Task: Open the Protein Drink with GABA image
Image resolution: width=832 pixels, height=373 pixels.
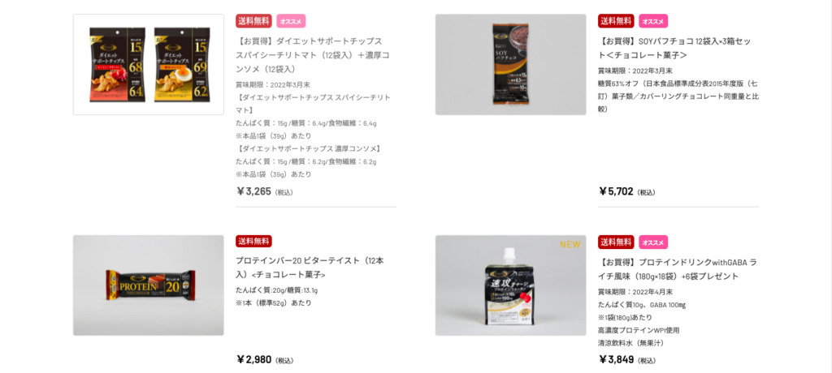Action: coord(510,285)
